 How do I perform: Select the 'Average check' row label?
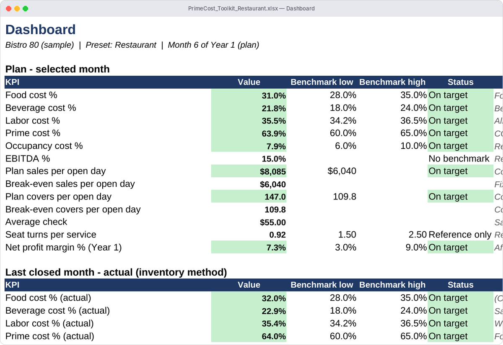click(x=36, y=222)
